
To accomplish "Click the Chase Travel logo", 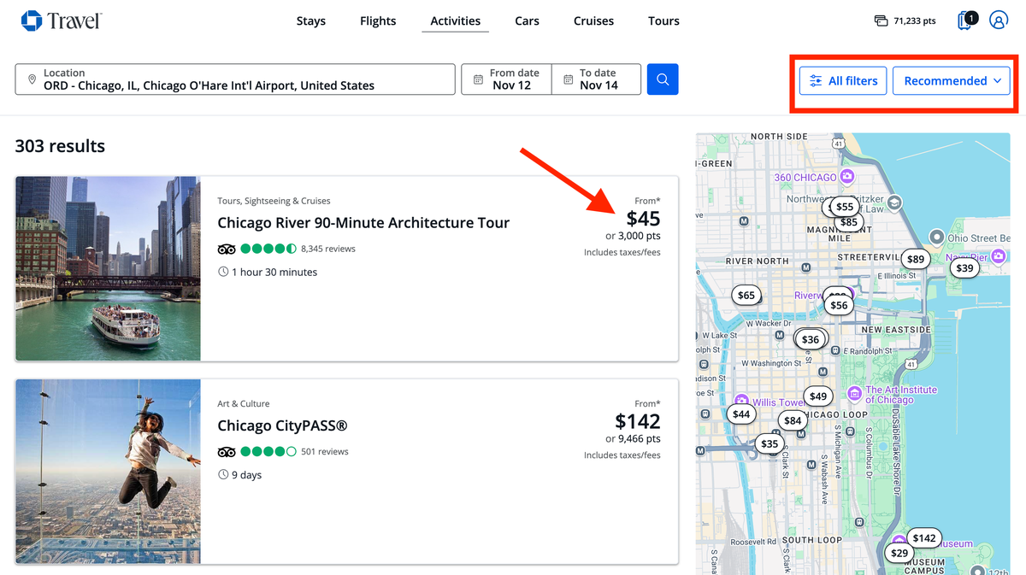I will (x=62, y=21).
